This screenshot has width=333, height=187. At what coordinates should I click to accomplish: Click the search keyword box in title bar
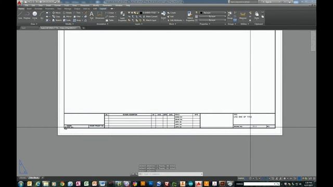coord(244,2)
